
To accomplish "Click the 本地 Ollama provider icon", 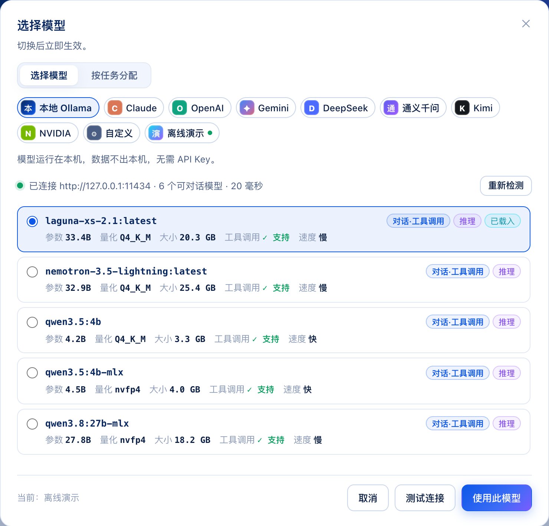I will point(28,108).
